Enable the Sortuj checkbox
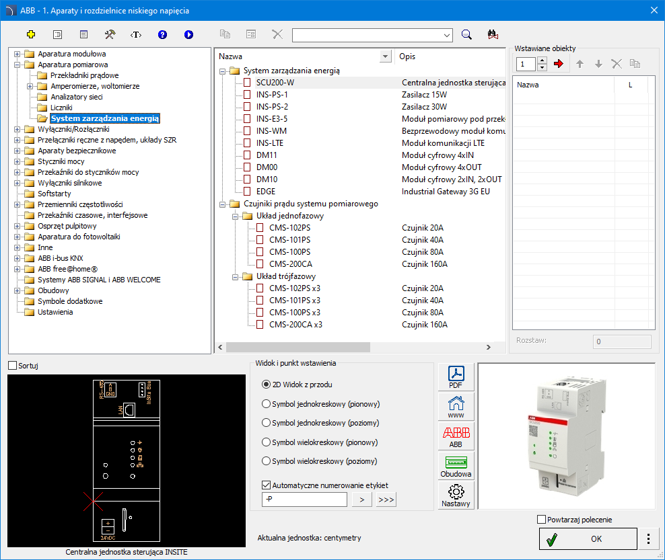 [13, 366]
